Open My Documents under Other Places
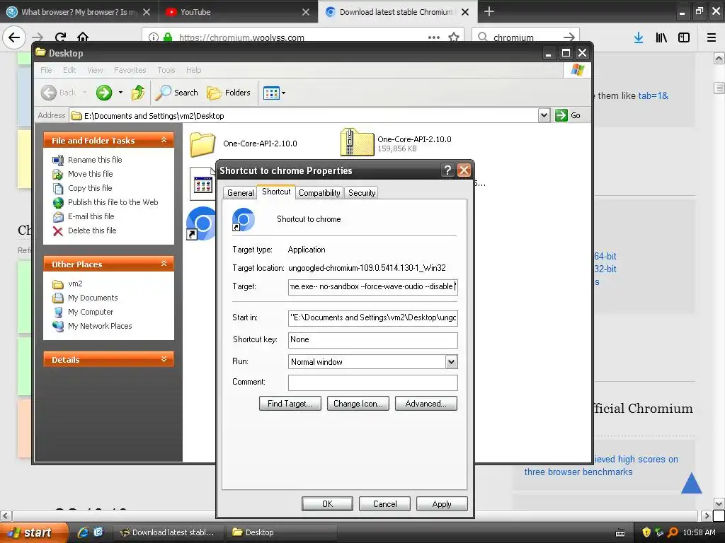Image resolution: width=725 pixels, height=543 pixels. [x=93, y=298]
